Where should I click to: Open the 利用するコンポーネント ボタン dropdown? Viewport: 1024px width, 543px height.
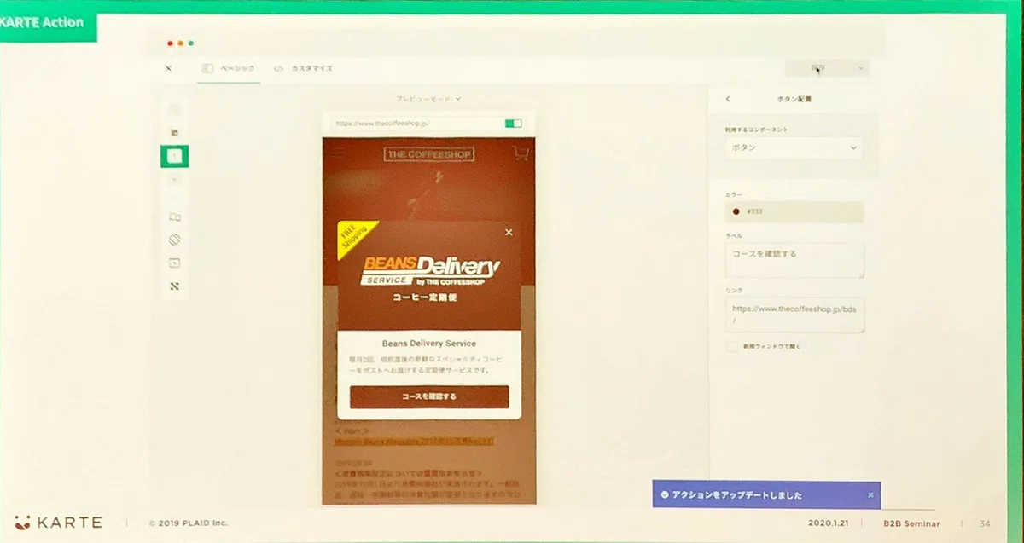[x=794, y=147]
